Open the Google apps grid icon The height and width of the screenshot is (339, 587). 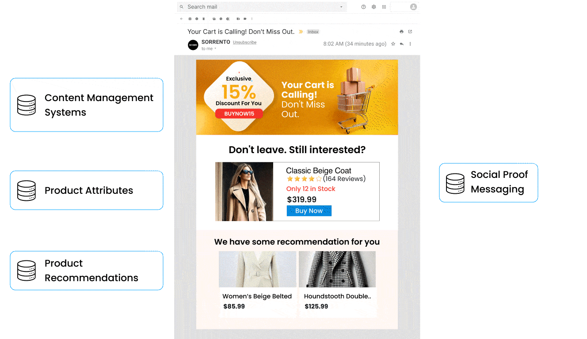point(384,7)
